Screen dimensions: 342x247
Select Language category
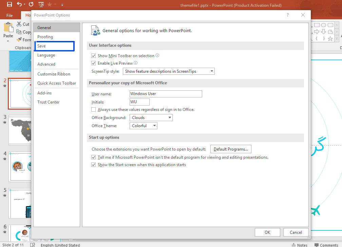pos(57,55)
